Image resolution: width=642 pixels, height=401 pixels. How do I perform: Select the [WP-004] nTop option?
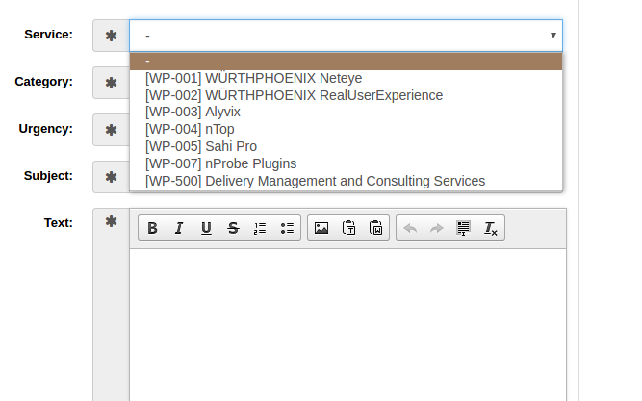[x=346, y=129]
